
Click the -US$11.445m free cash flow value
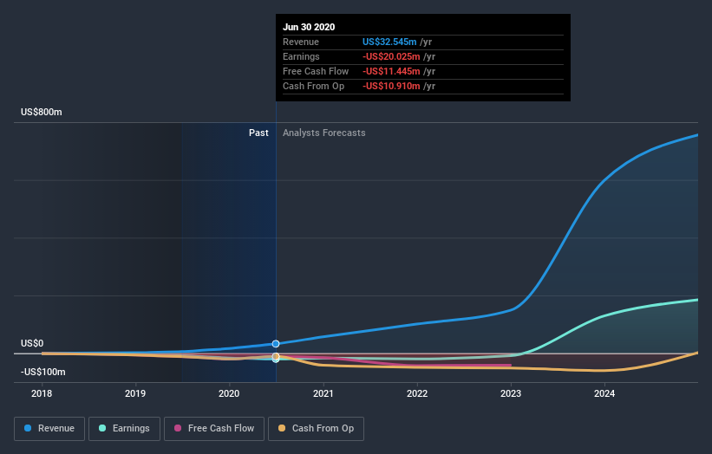click(x=391, y=71)
